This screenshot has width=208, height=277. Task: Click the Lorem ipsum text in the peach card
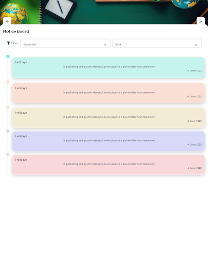click(x=109, y=93)
